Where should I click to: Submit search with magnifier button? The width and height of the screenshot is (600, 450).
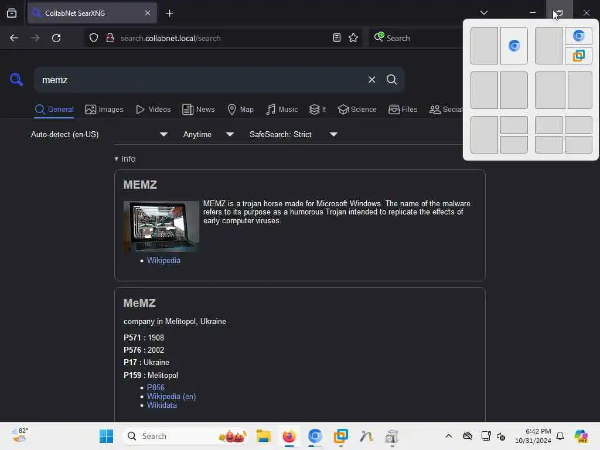[391, 80]
